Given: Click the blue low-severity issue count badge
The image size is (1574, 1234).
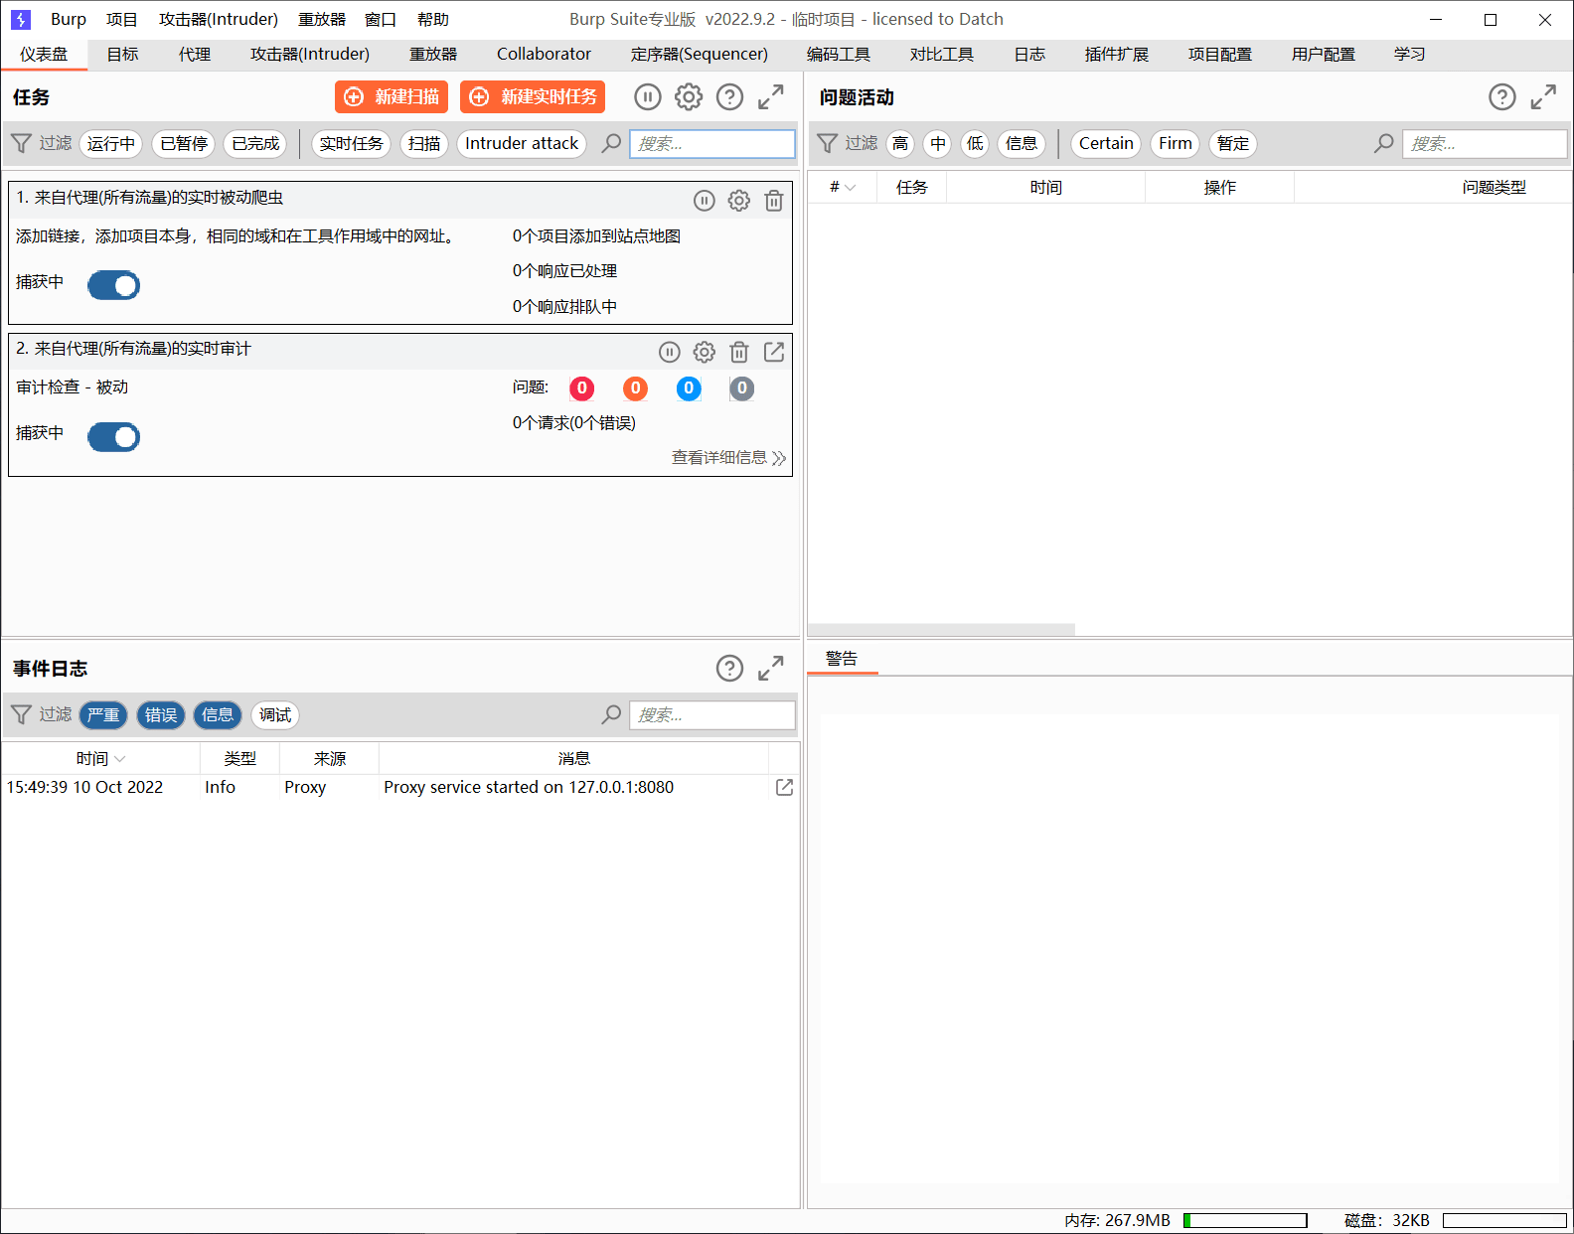Looking at the screenshot, I should pyautogui.click(x=689, y=388).
